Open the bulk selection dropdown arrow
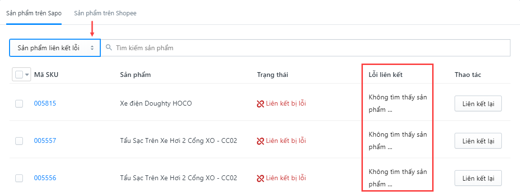Image resolution: width=520 pixels, height=194 pixels. tap(27, 75)
